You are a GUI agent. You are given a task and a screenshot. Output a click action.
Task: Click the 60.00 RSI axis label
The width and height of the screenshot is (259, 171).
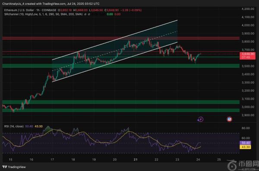(246, 138)
